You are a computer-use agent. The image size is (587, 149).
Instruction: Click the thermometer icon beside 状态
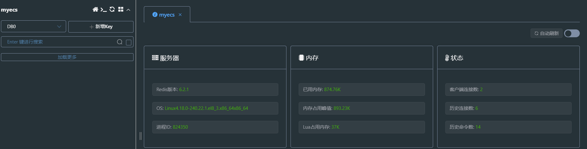click(x=447, y=58)
